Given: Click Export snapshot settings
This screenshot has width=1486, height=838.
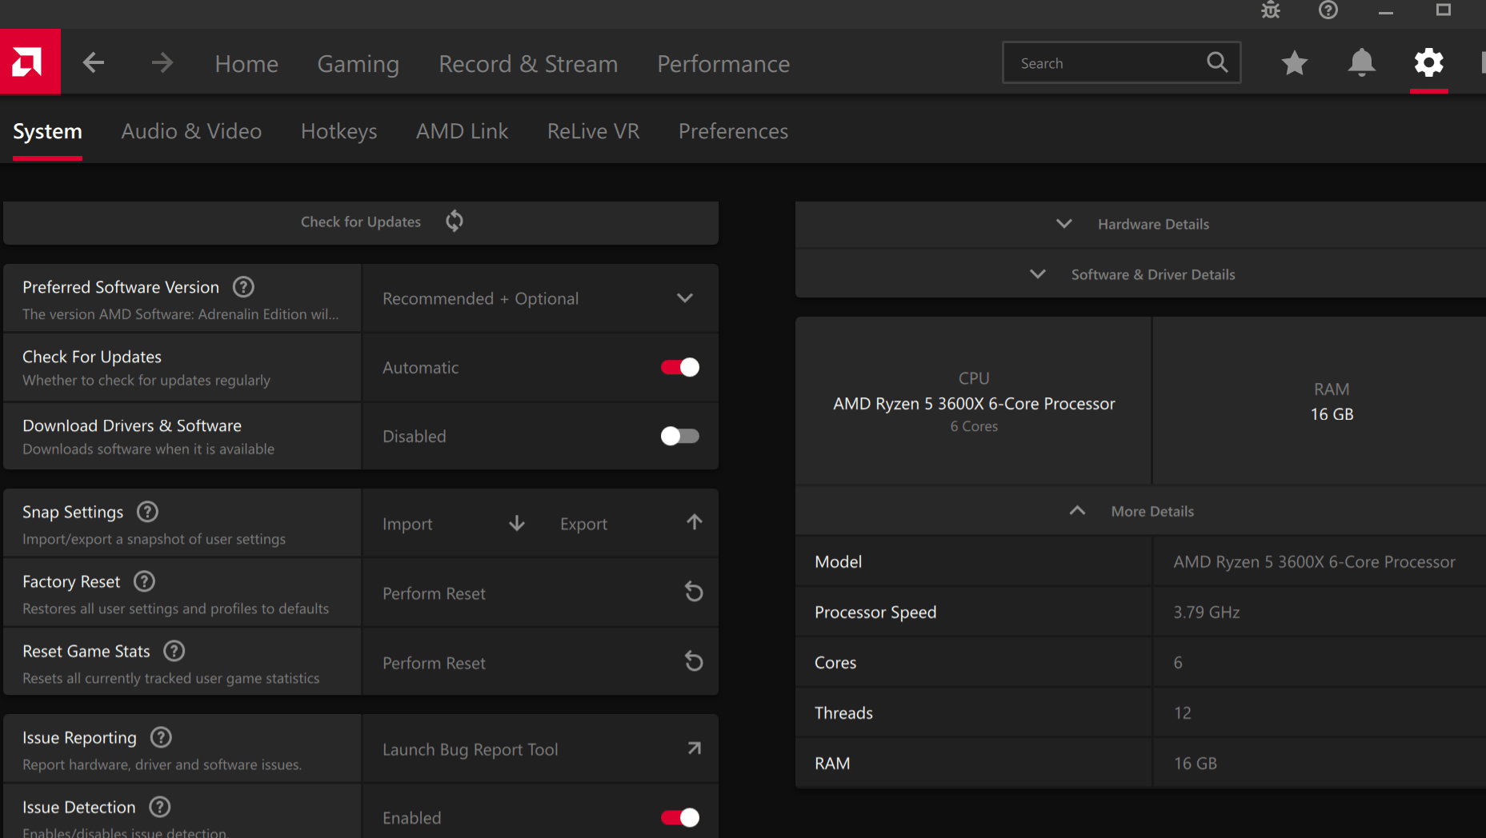Looking at the screenshot, I should pos(583,524).
